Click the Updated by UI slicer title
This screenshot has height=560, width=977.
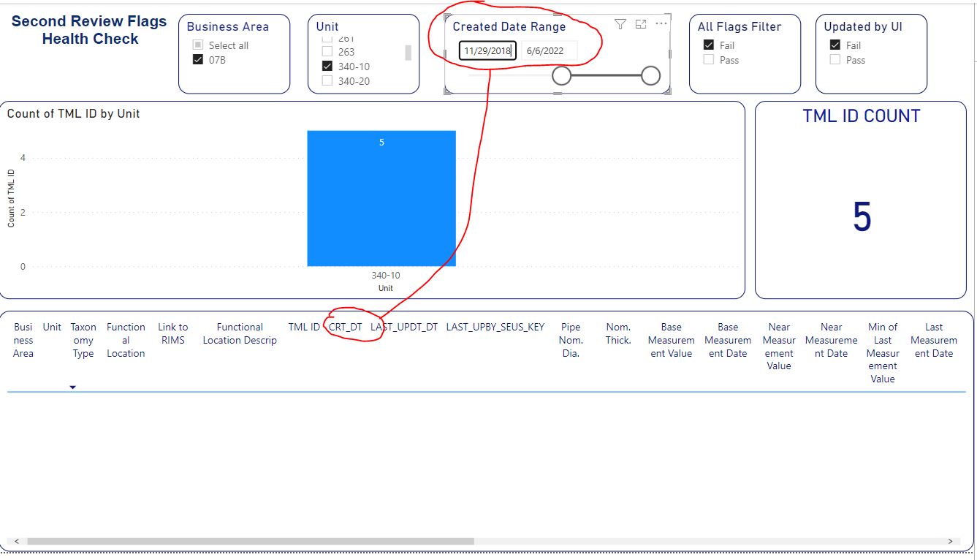pyautogui.click(x=863, y=26)
